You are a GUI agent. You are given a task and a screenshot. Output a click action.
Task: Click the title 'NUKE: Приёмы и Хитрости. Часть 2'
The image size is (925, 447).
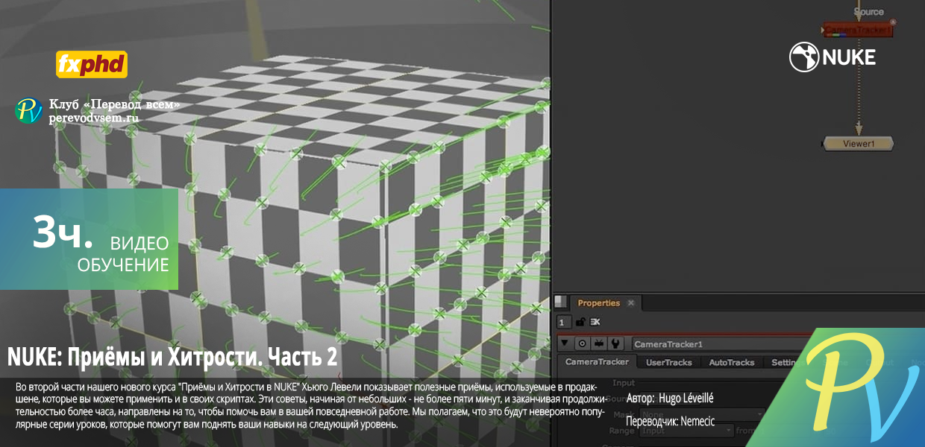click(x=172, y=358)
